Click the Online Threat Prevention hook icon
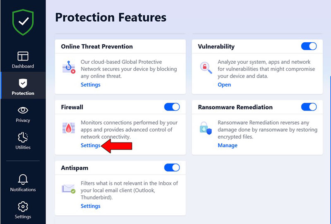This screenshot has width=331, height=224. tap(68, 67)
